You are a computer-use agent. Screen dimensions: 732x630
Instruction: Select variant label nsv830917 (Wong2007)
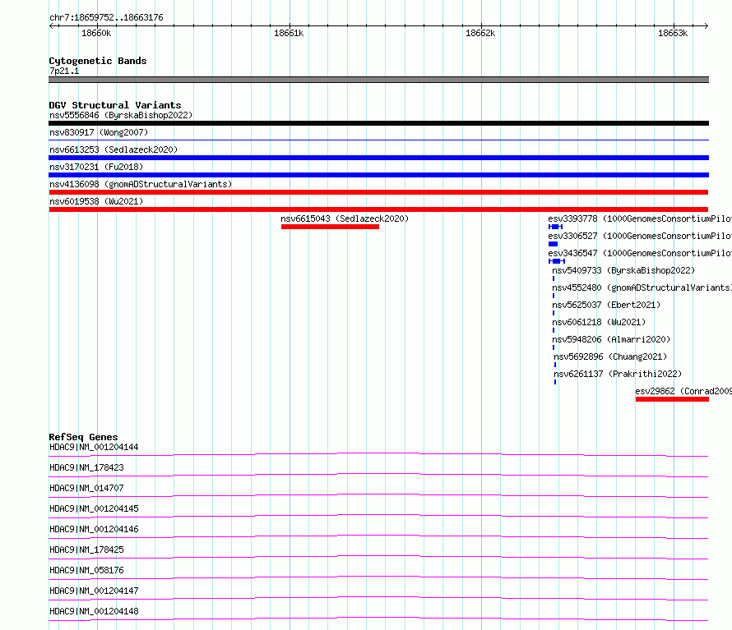click(x=99, y=132)
